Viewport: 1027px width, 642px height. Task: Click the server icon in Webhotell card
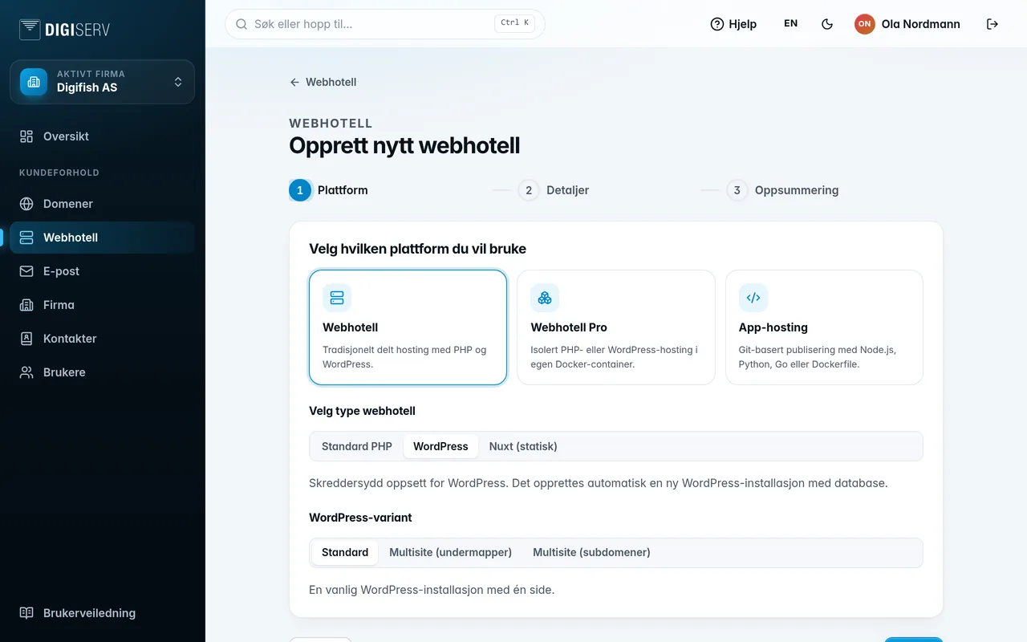click(337, 298)
